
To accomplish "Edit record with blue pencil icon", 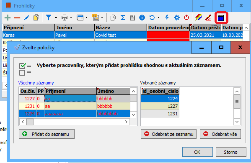I will click(x=27, y=18).
